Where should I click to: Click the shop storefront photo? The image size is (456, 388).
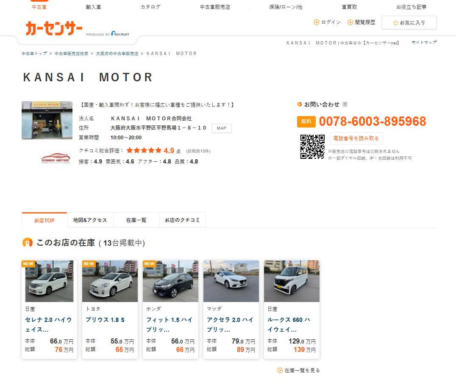click(x=47, y=120)
